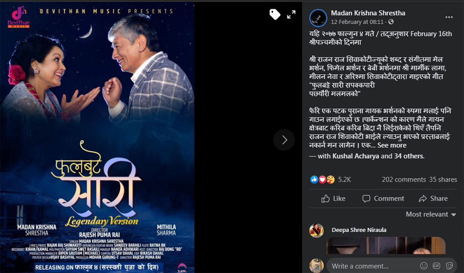View the 202 comments
The image size is (464, 273).
(x=404, y=179)
